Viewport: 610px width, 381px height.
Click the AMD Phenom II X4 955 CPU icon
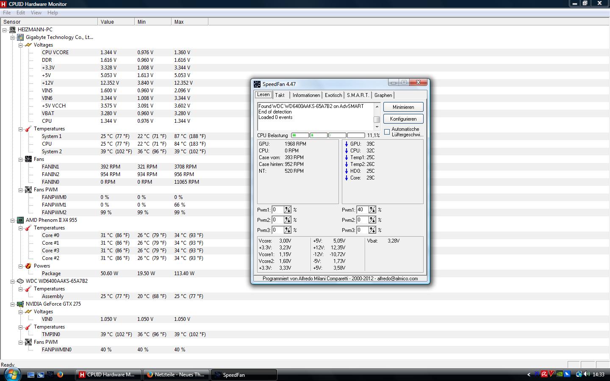pos(20,220)
